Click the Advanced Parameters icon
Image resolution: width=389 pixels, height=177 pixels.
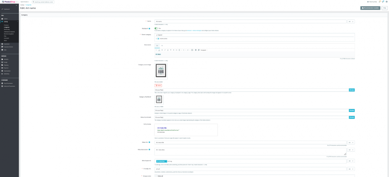point(2,86)
